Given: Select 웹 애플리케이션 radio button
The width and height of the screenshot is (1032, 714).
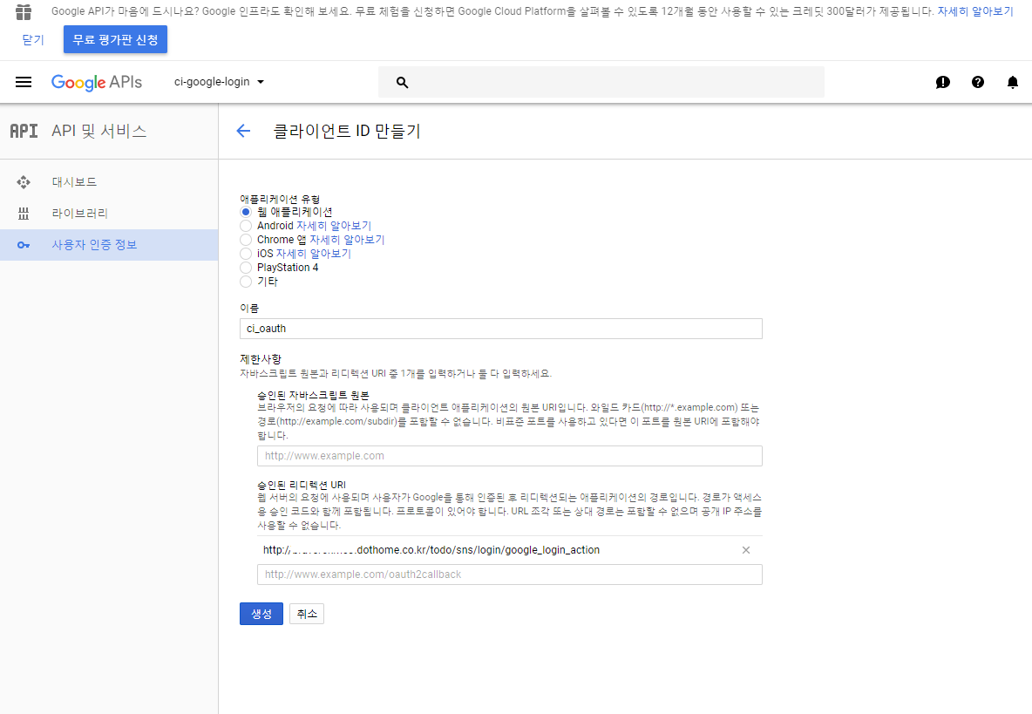Looking at the screenshot, I should [x=246, y=212].
